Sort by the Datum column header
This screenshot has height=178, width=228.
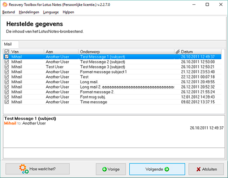click(x=201, y=52)
